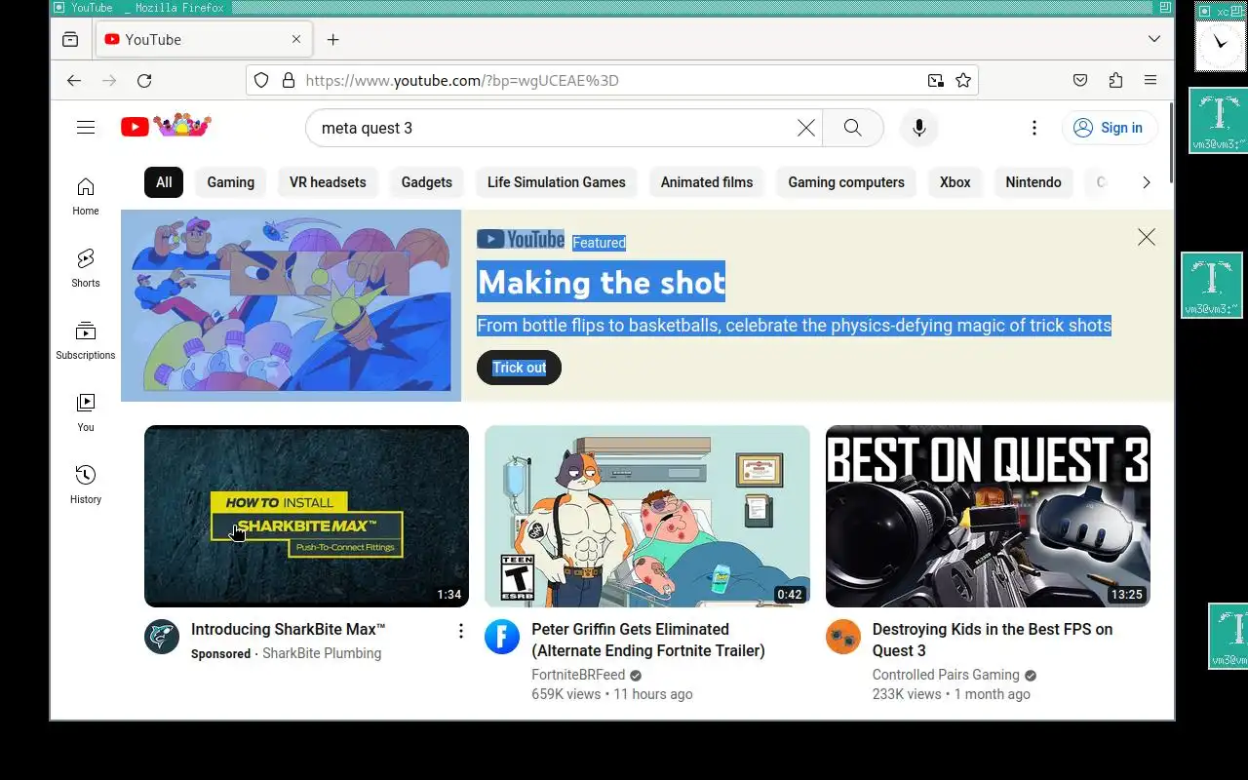Click the Making the shot banner illustration
This screenshot has height=780, width=1248.
[291, 305]
